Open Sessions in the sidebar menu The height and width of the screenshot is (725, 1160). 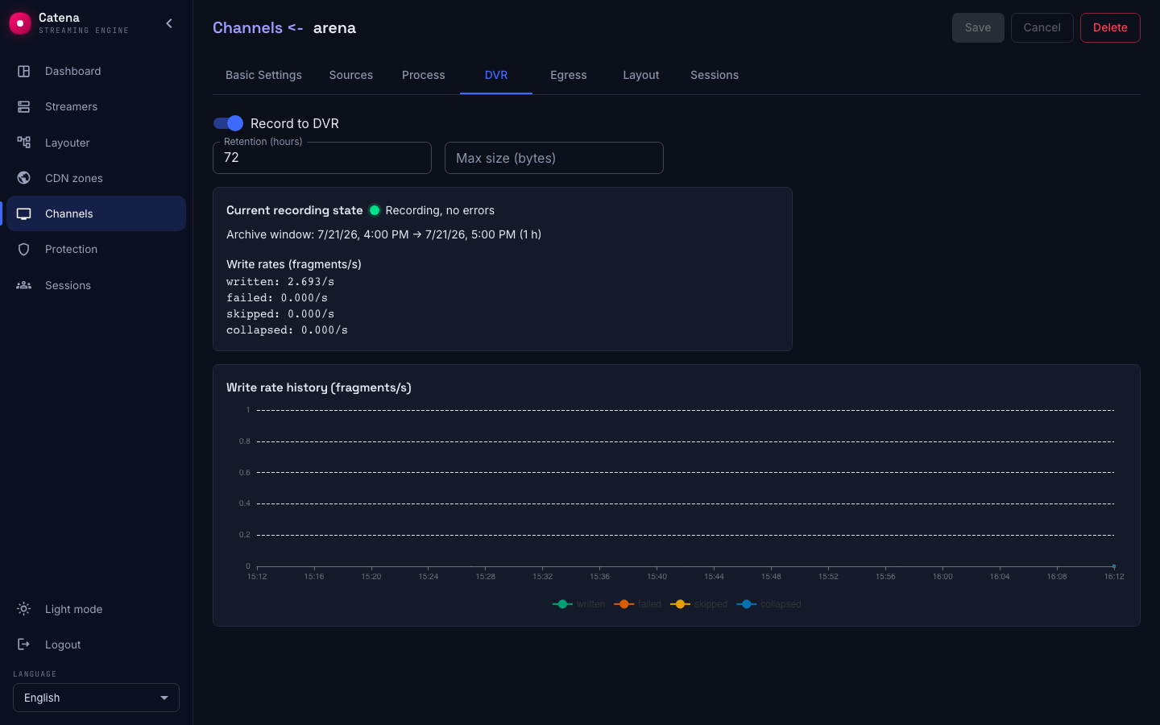click(x=97, y=285)
